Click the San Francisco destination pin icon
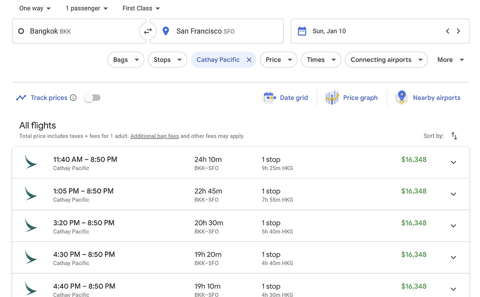The height and width of the screenshot is (297, 480). pyautogui.click(x=166, y=31)
